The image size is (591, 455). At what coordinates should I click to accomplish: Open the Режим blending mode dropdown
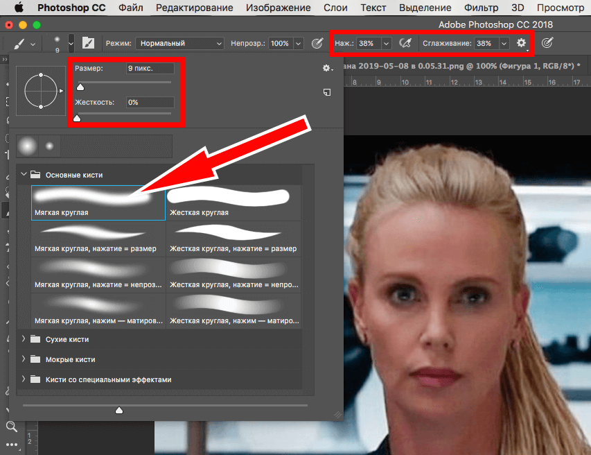[x=179, y=43]
